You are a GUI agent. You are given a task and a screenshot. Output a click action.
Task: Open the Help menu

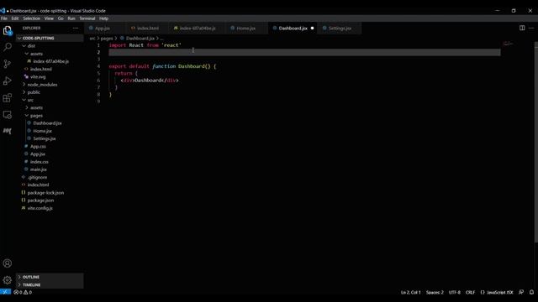104,18
